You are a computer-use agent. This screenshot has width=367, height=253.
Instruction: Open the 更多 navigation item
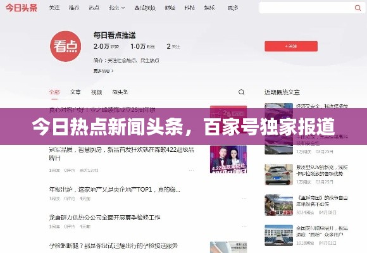point(233,8)
